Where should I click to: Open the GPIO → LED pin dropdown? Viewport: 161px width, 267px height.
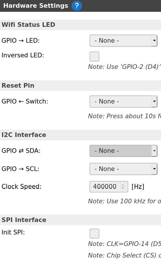pos(123,41)
